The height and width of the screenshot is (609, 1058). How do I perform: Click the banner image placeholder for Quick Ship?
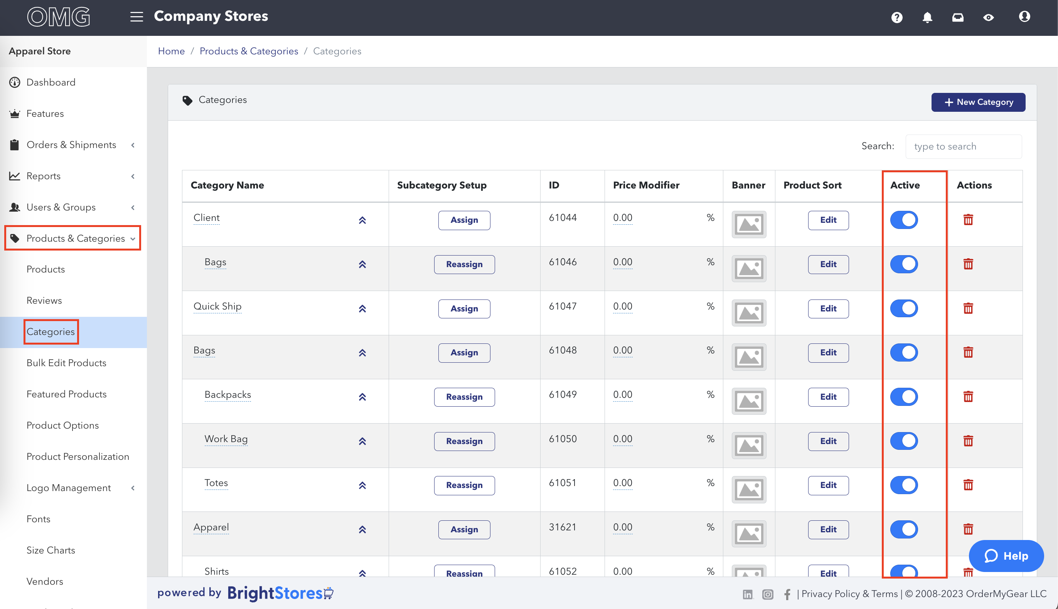(748, 313)
